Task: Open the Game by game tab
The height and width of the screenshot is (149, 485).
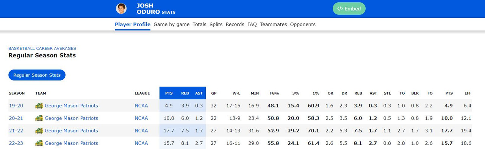Action: [171, 24]
